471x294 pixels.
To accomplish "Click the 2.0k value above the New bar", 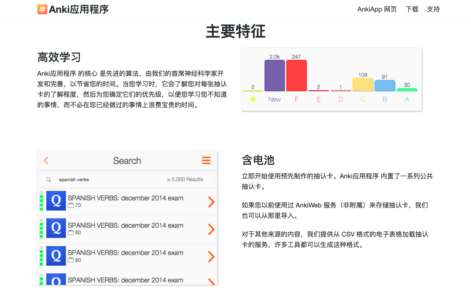I will 274,57.
